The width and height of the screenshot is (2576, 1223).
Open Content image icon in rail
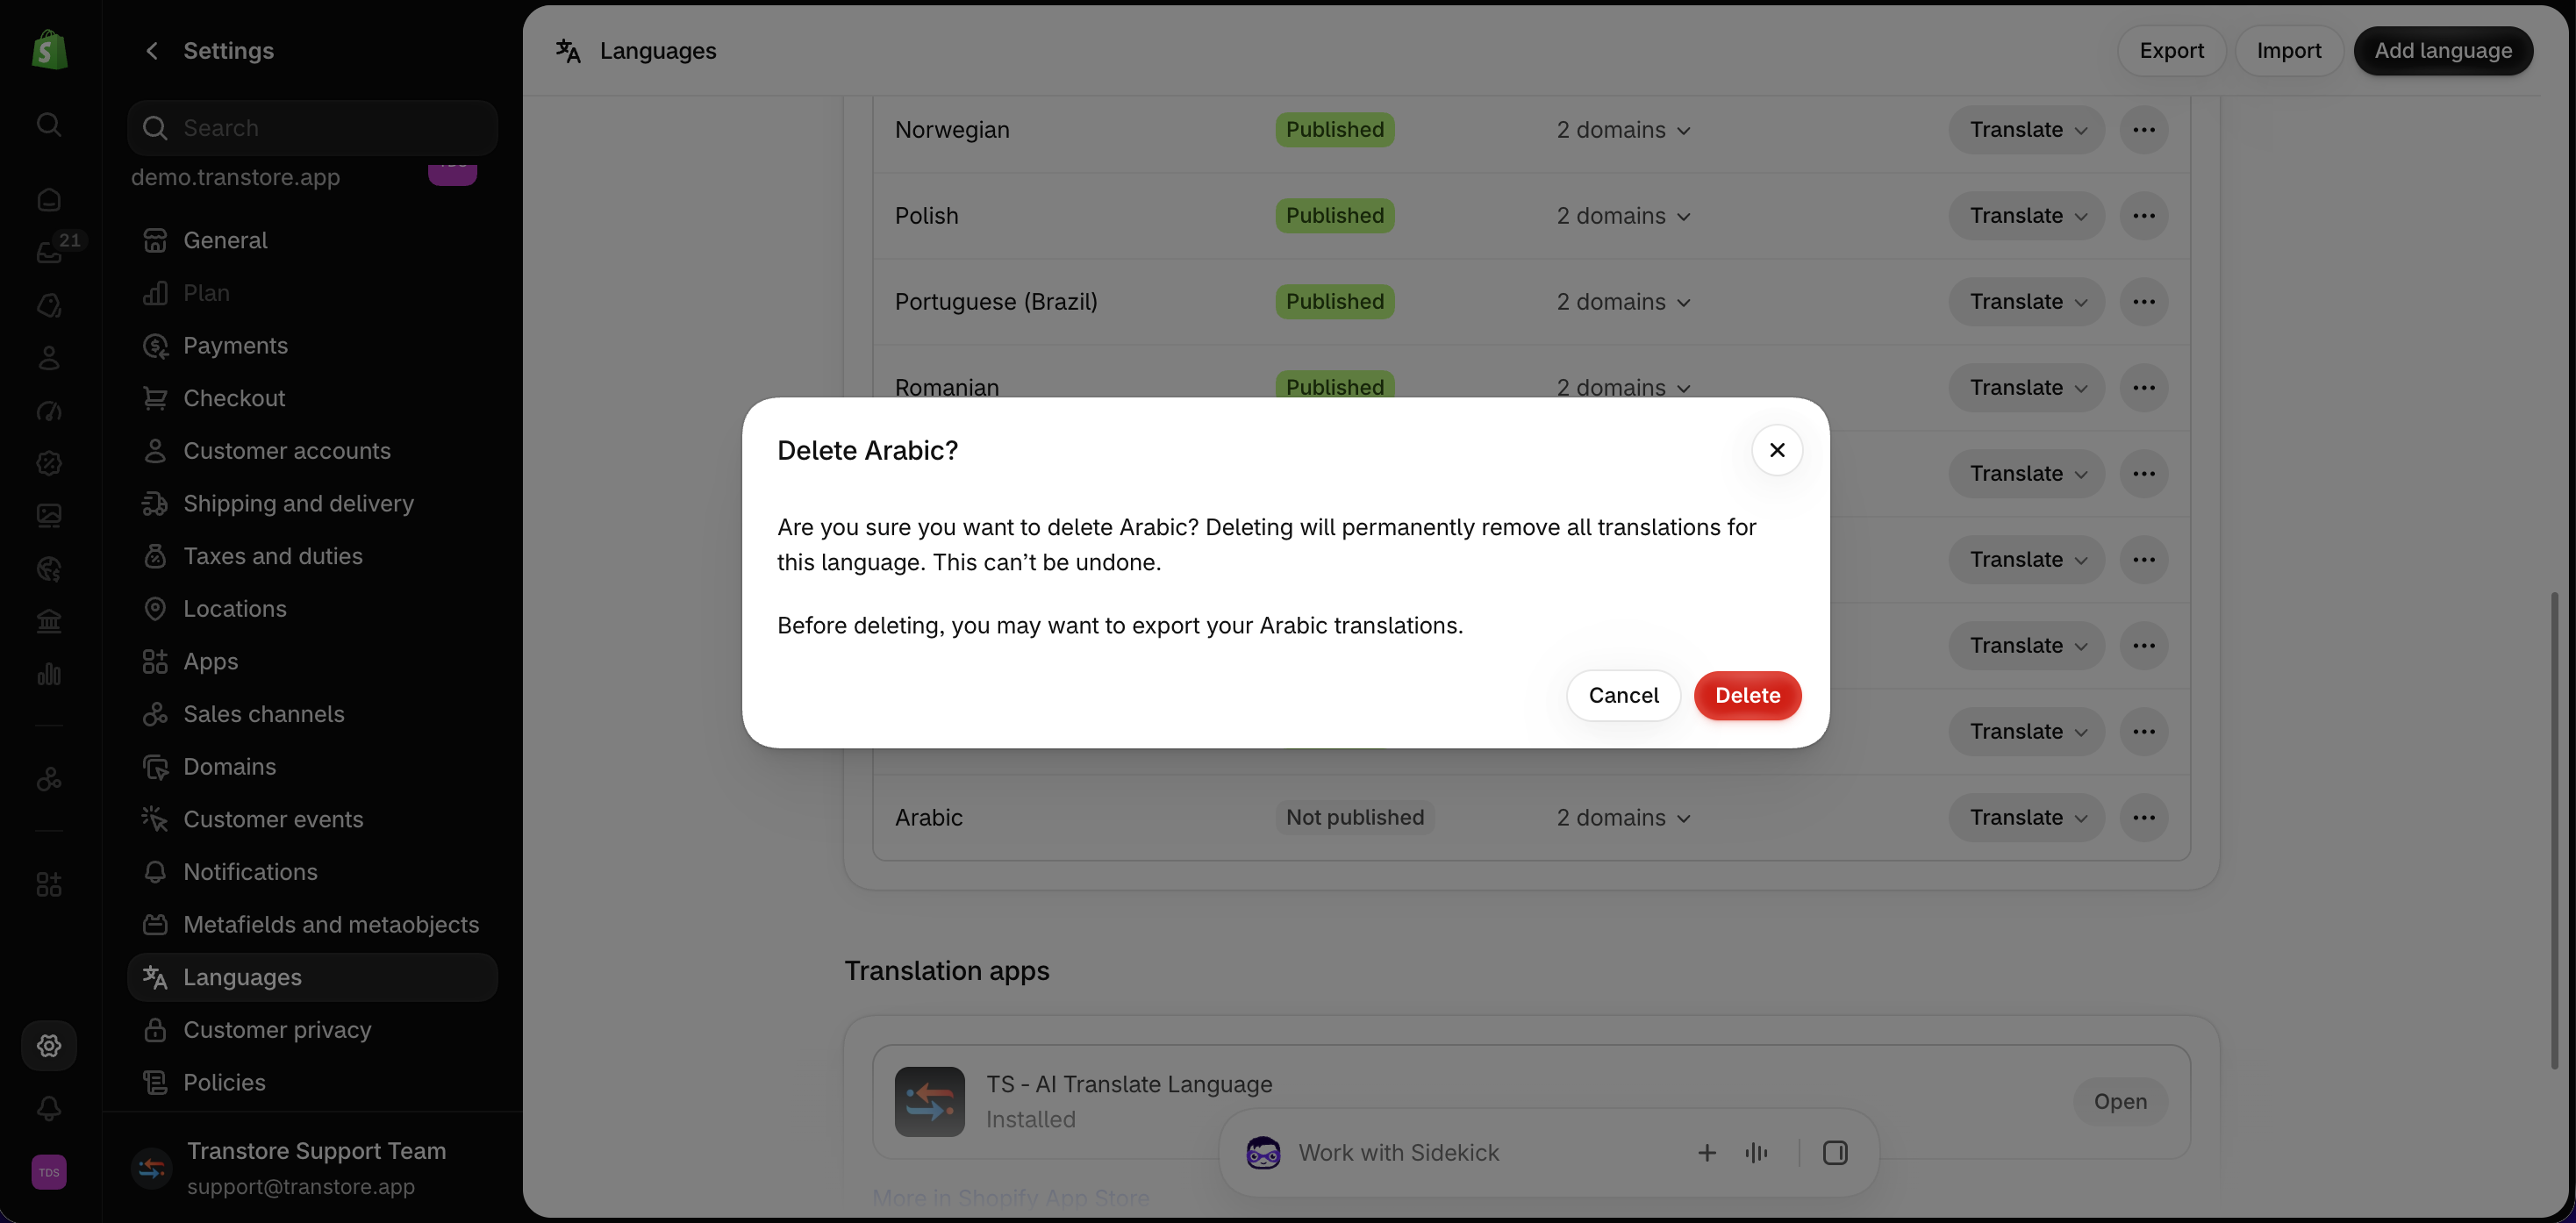[x=49, y=515]
